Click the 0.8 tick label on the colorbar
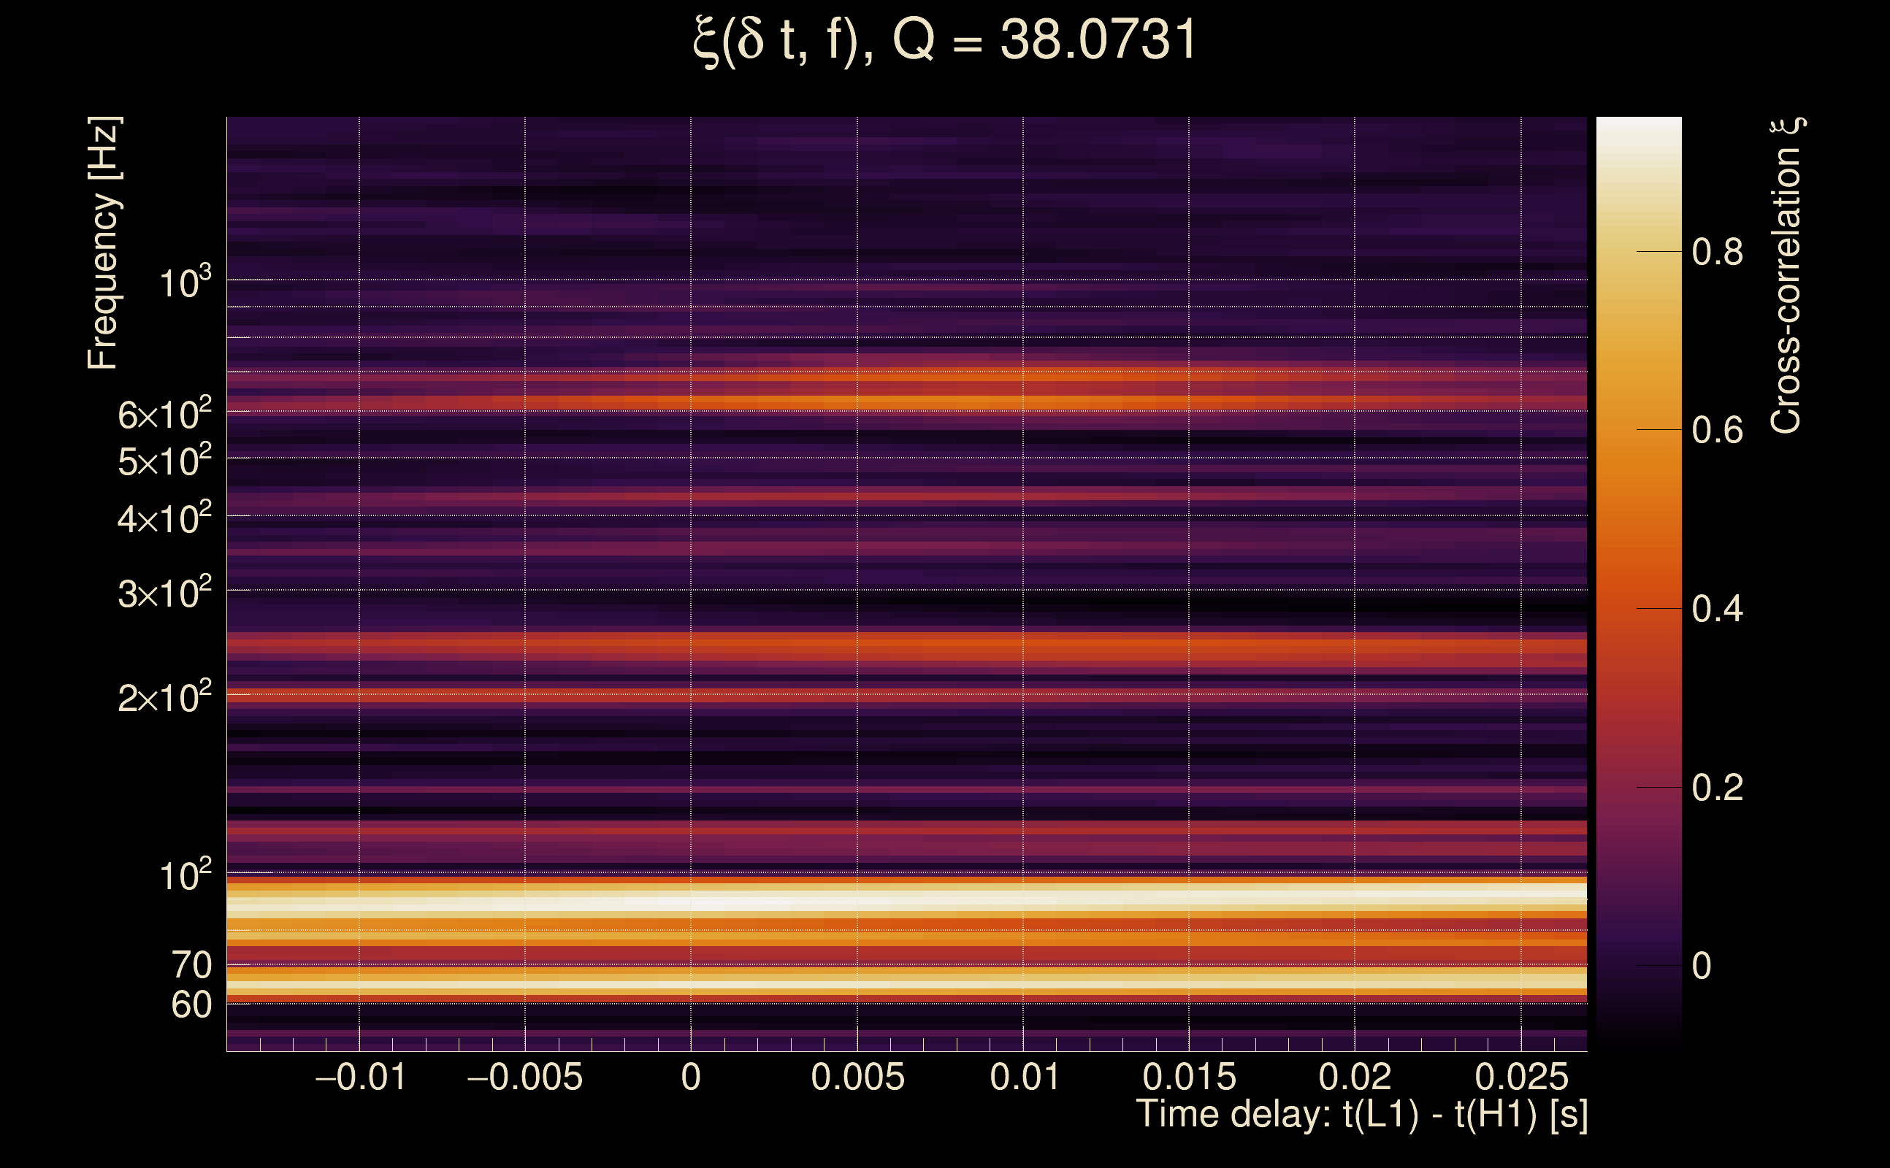This screenshot has height=1168, width=1890. click(1717, 253)
